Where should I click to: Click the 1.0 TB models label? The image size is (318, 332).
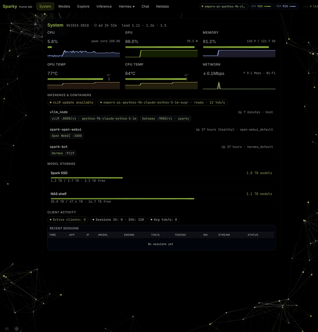259,173
